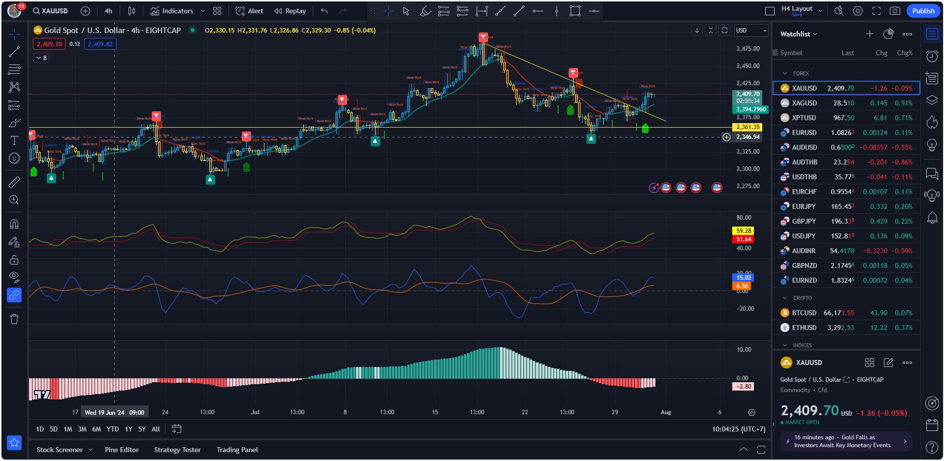Open the H4 Layout menu

pos(801,11)
